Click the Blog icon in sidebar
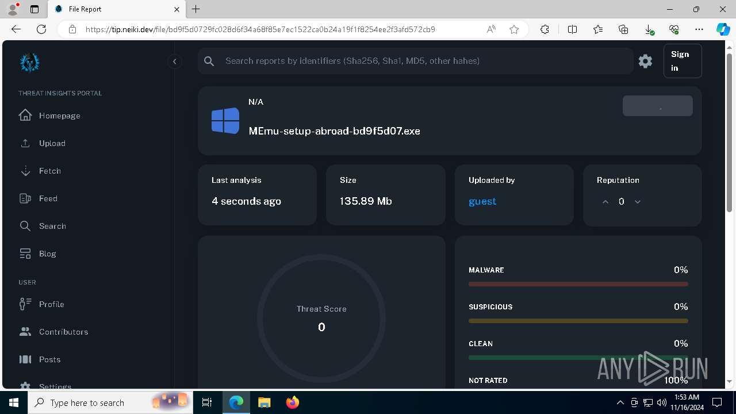 (x=25, y=254)
